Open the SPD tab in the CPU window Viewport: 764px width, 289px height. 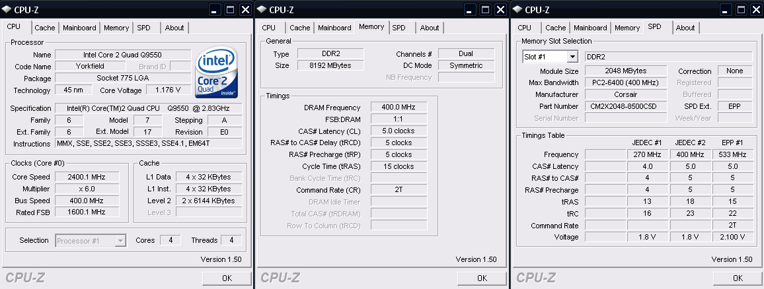(143, 28)
